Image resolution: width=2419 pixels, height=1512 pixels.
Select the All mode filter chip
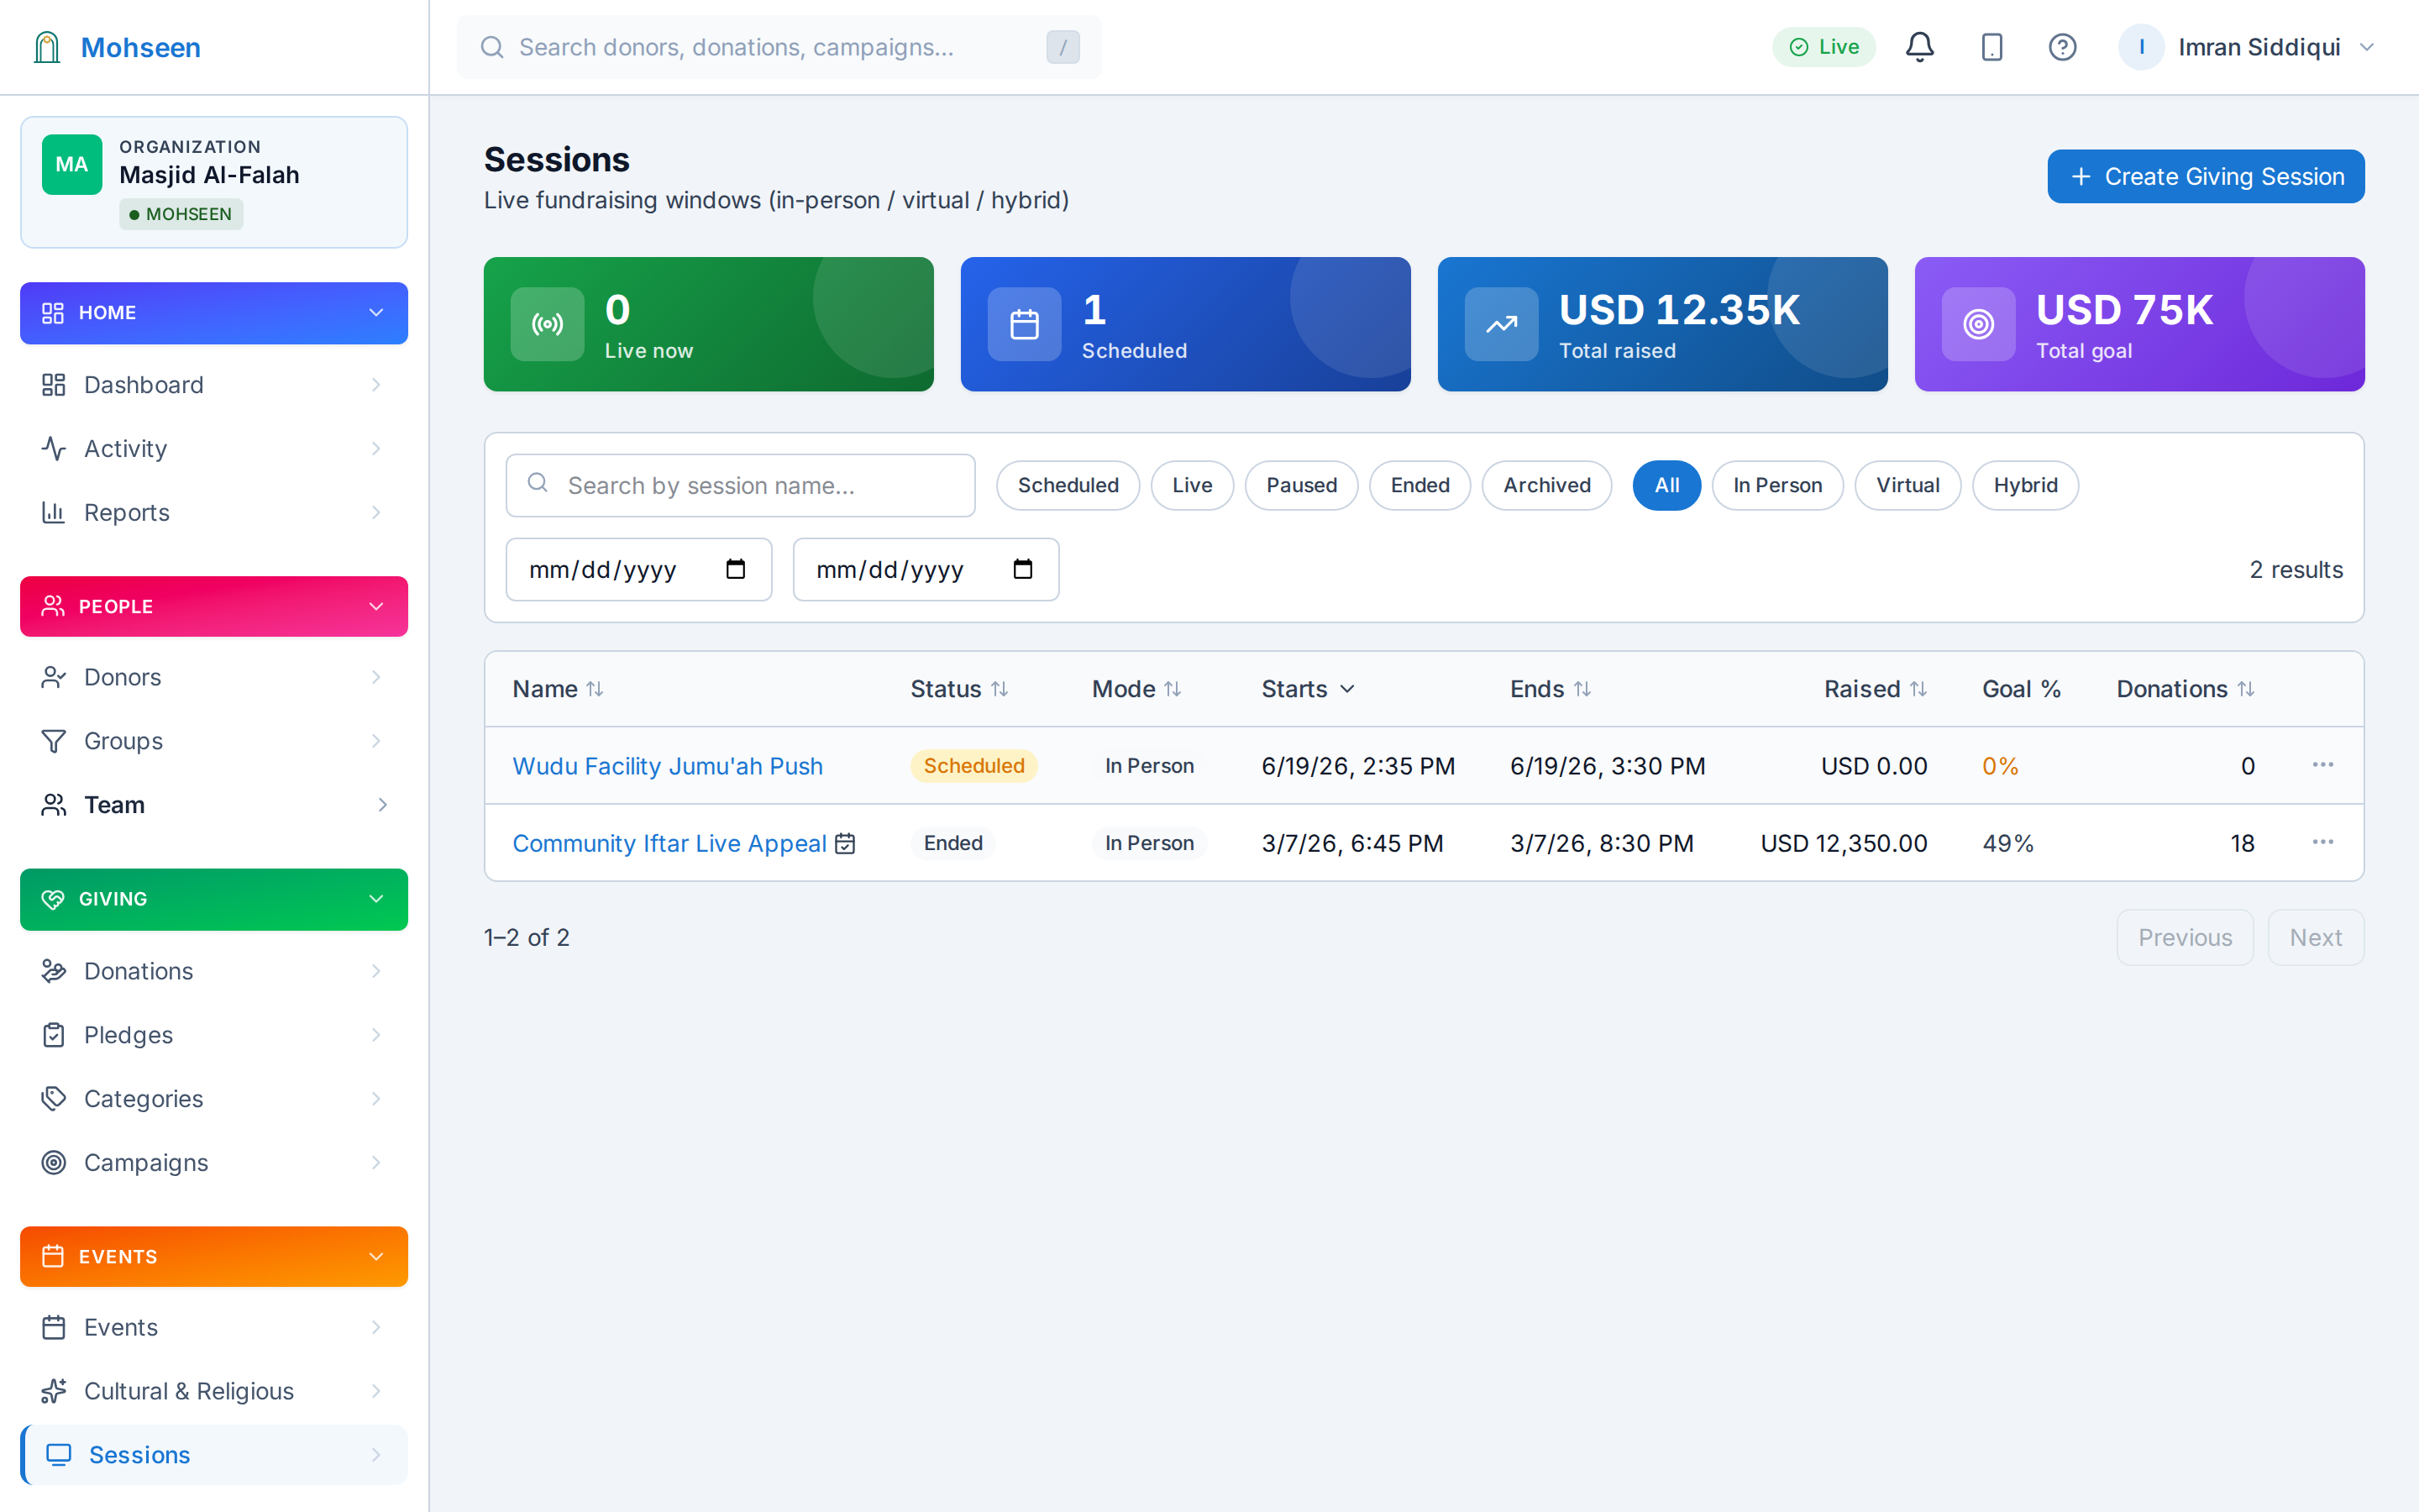coord(1666,485)
